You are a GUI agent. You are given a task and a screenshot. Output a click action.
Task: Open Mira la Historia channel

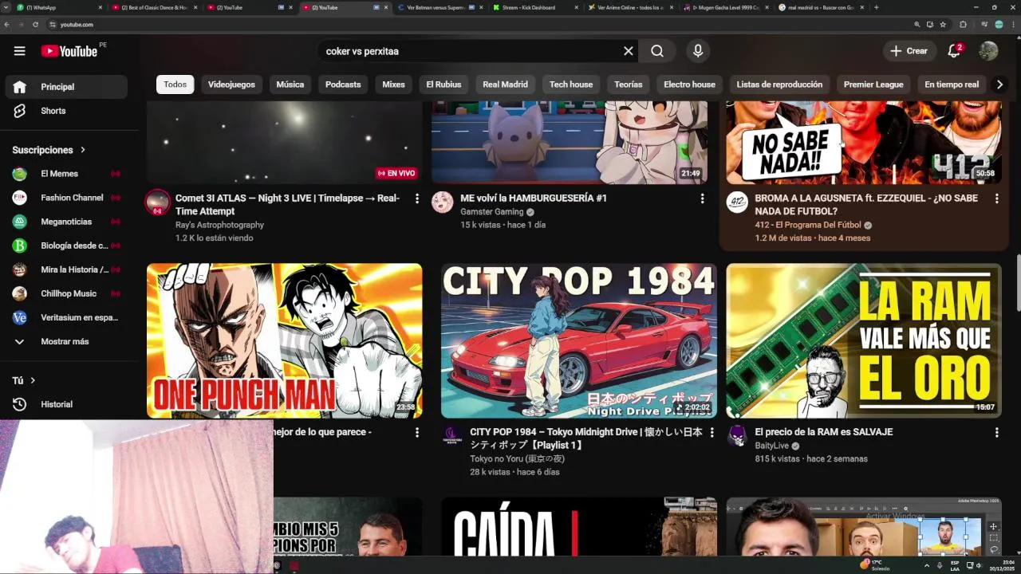67,269
